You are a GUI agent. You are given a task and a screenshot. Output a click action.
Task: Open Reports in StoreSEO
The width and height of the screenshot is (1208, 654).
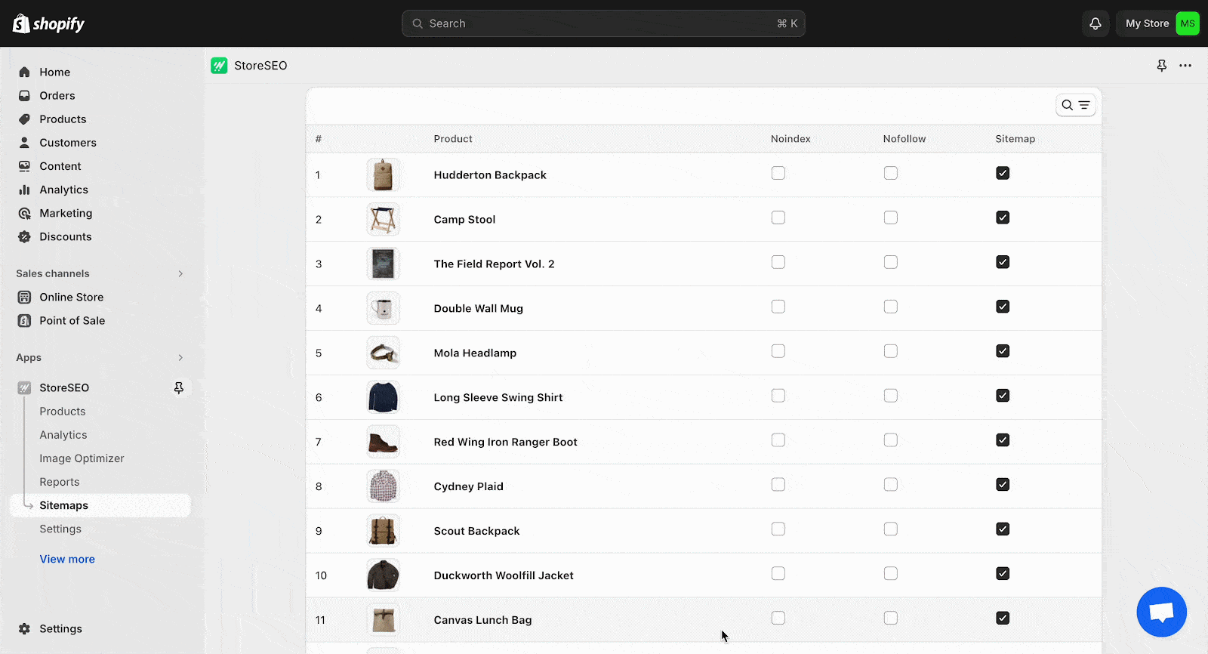point(60,481)
